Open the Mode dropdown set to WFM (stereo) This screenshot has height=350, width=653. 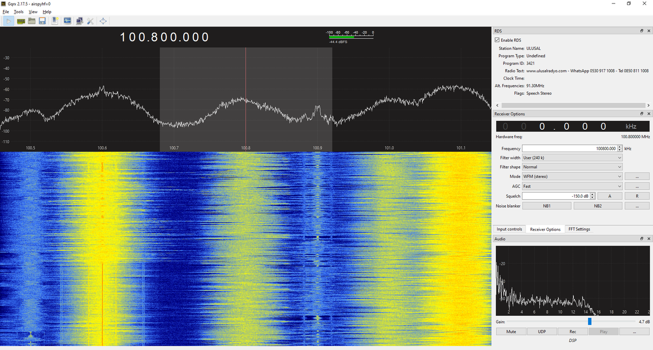click(572, 176)
